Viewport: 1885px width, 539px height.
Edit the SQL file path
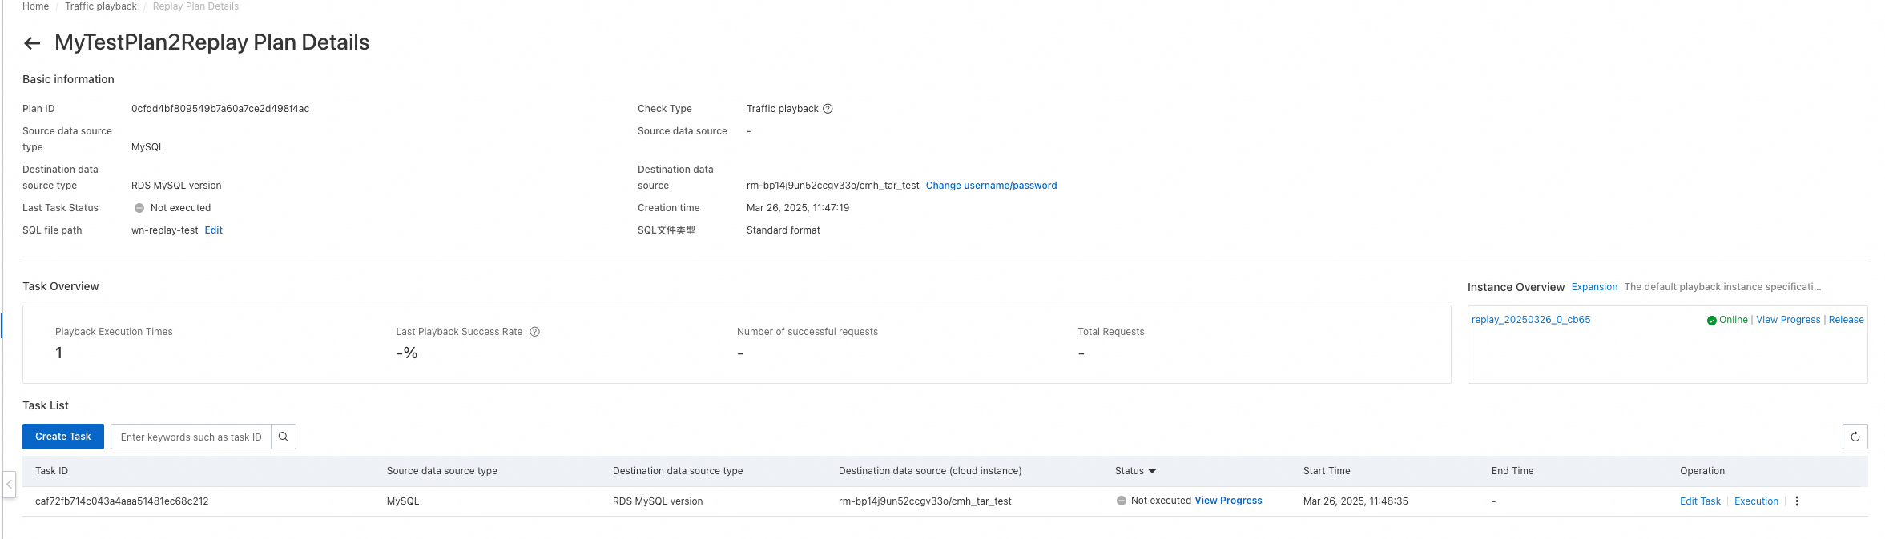coord(214,230)
